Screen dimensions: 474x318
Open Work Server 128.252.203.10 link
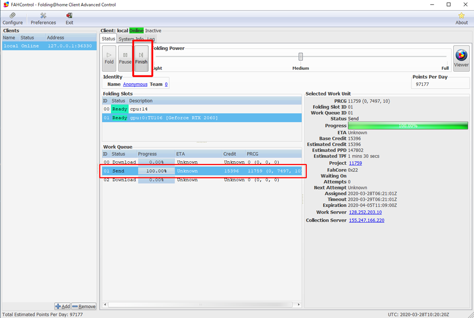coord(365,213)
